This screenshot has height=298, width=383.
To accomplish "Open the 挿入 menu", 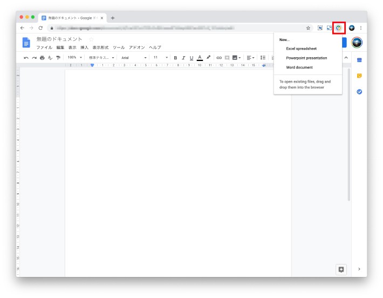I will pyautogui.click(x=84, y=48).
